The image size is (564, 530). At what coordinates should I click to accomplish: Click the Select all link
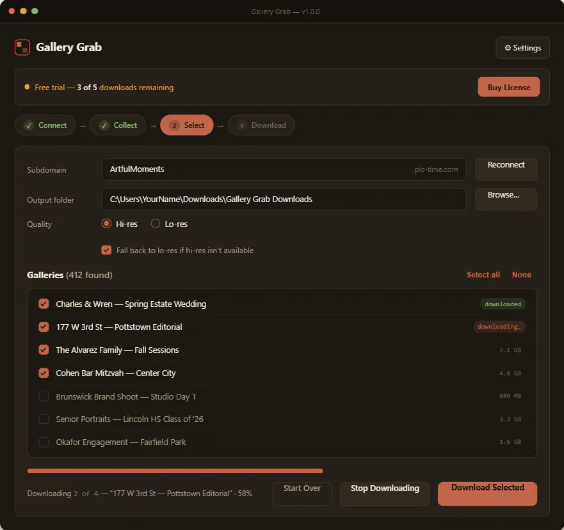coord(483,274)
